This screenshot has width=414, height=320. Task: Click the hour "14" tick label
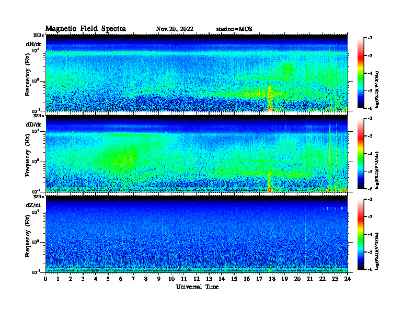coord(222,279)
